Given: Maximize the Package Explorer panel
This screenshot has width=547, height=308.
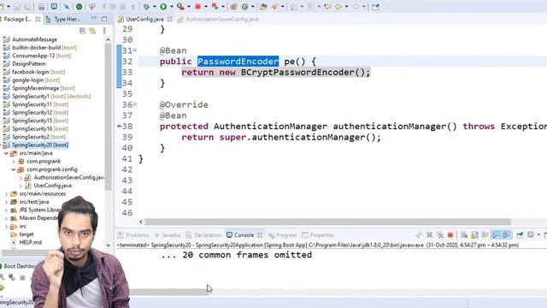Looking at the screenshot, I should (x=104, y=19).
